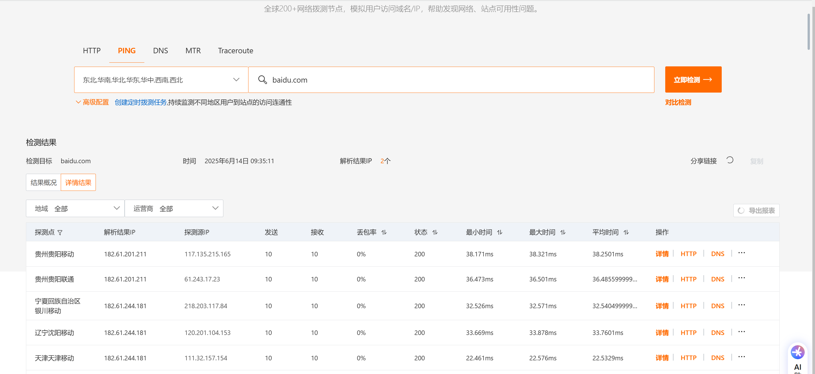This screenshot has height=374, width=815.
Task: Run DNS test for 贵州贵阳联通
Action: (717, 279)
